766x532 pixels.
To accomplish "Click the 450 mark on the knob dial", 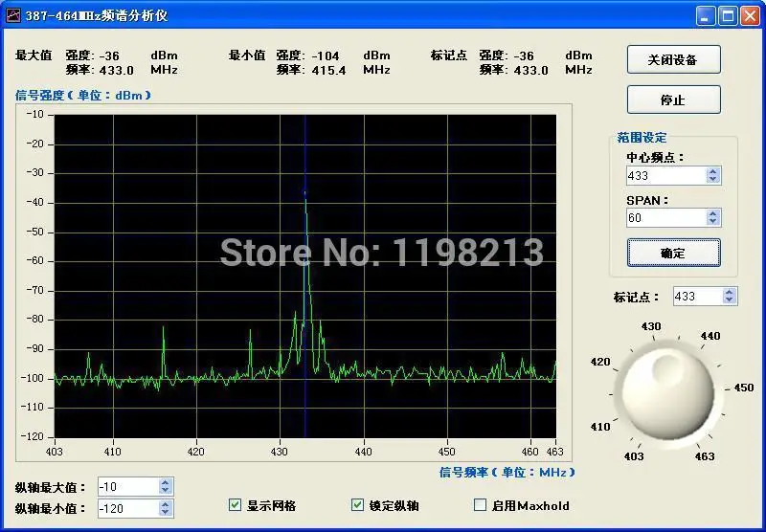I will tap(744, 388).
